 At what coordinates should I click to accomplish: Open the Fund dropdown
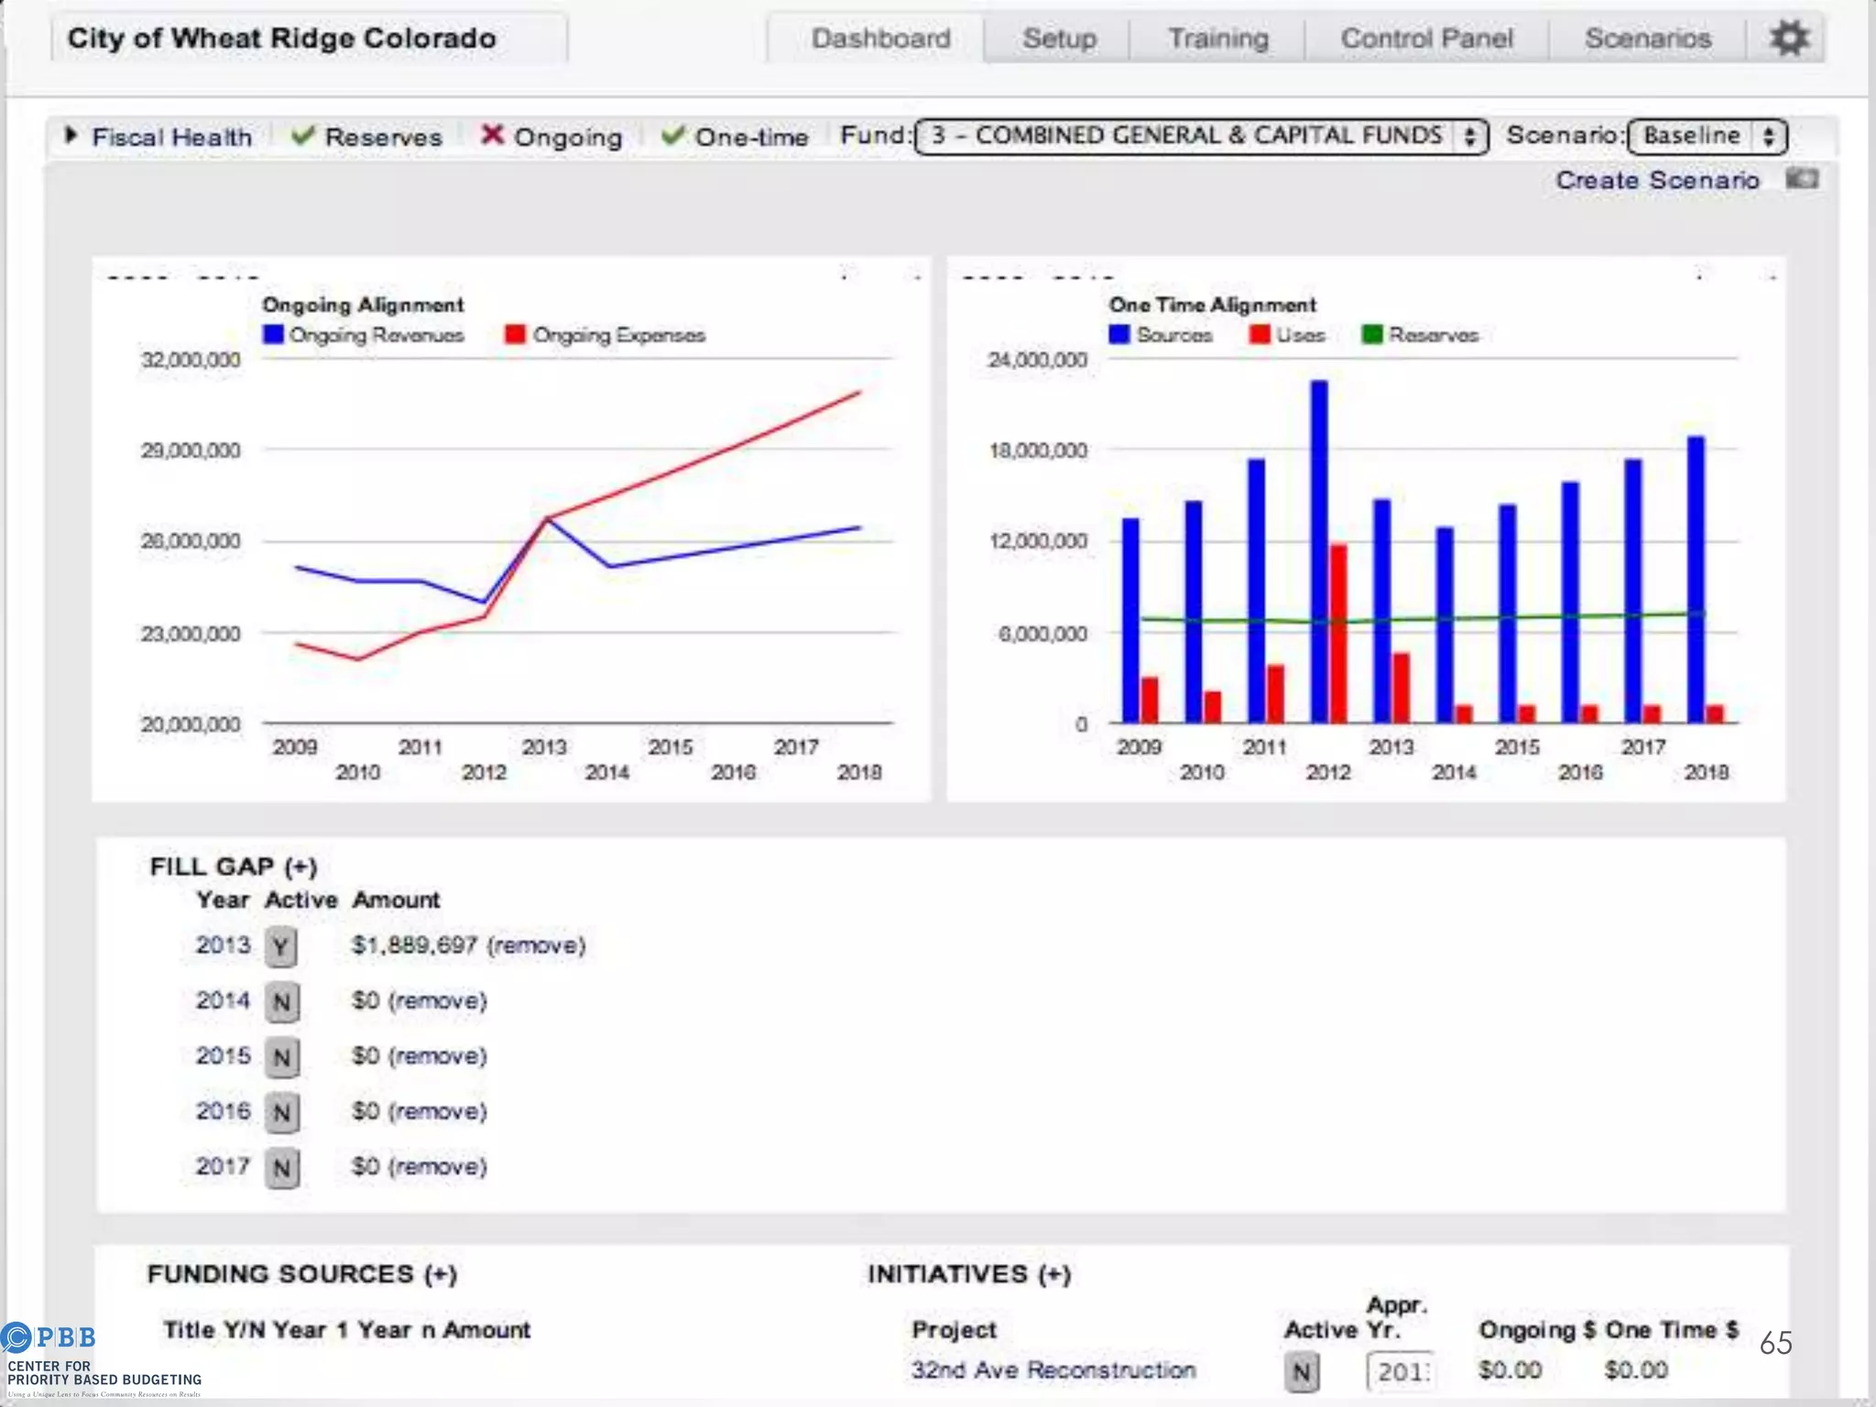(1201, 136)
